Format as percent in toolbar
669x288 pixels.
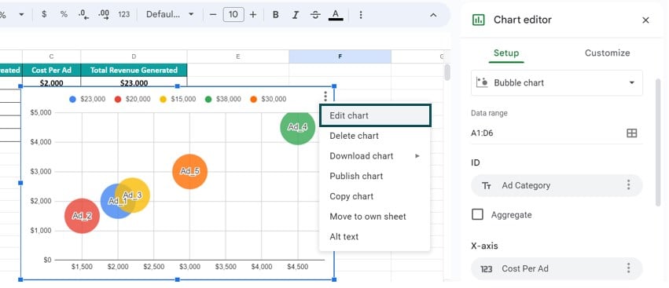64,14
